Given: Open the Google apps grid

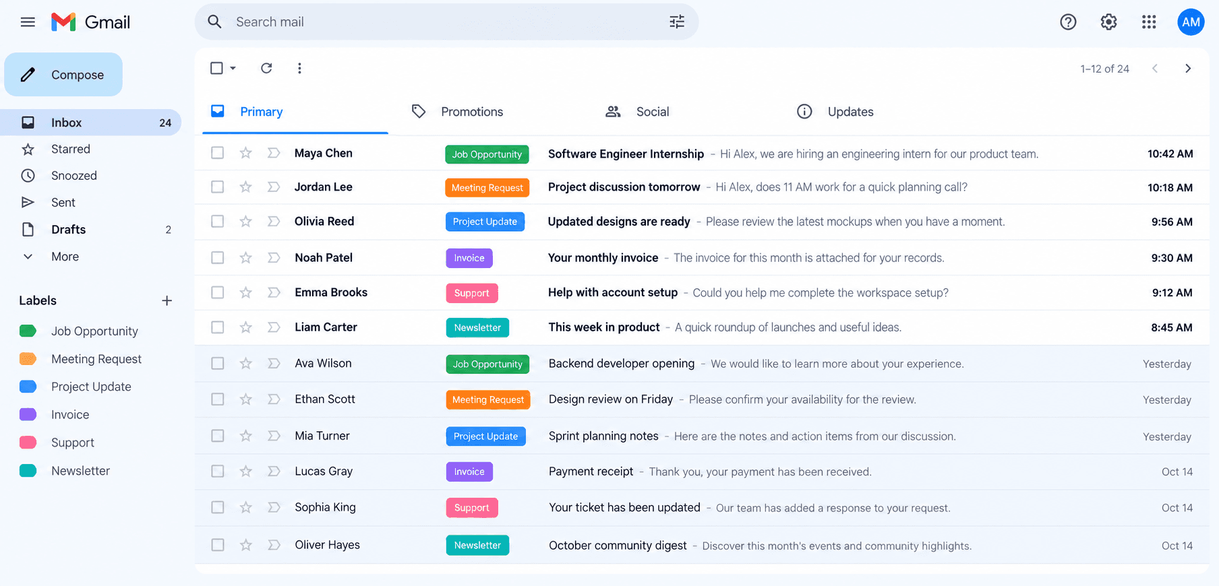Looking at the screenshot, I should pyautogui.click(x=1149, y=22).
